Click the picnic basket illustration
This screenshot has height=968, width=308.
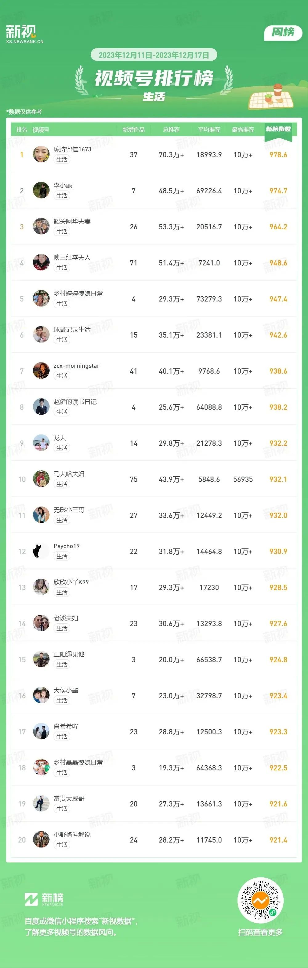coord(271,96)
